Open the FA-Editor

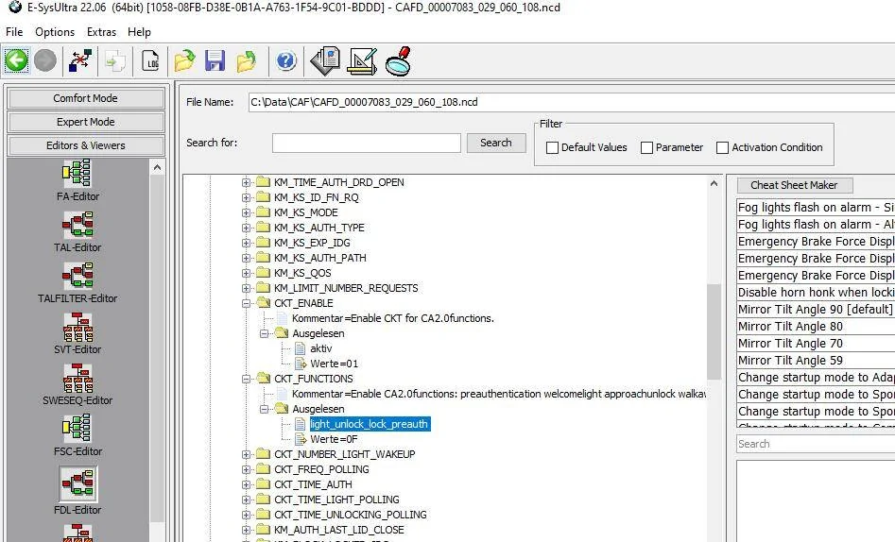pyautogui.click(x=77, y=181)
